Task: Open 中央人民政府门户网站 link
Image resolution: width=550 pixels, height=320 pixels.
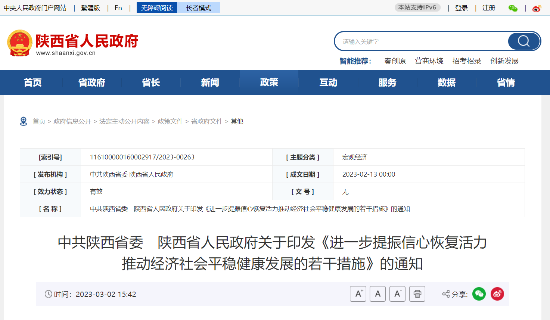Action: [x=35, y=8]
